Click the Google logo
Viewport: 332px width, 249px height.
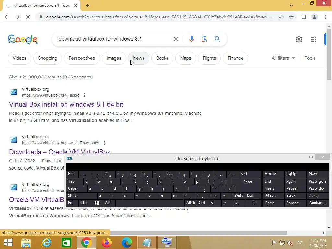point(23,39)
